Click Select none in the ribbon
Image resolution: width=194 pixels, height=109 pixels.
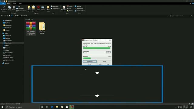pyautogui.click(x=79, y=8)
